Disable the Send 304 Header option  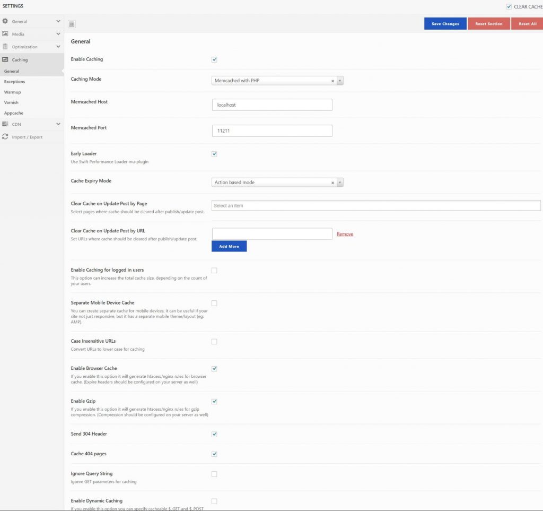click(x=214, y=434)
